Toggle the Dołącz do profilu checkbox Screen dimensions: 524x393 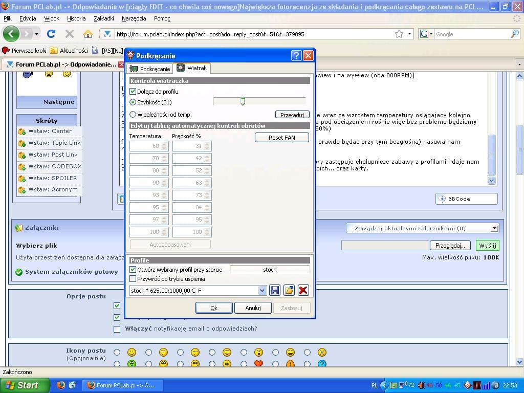click(x=133, y=92)
